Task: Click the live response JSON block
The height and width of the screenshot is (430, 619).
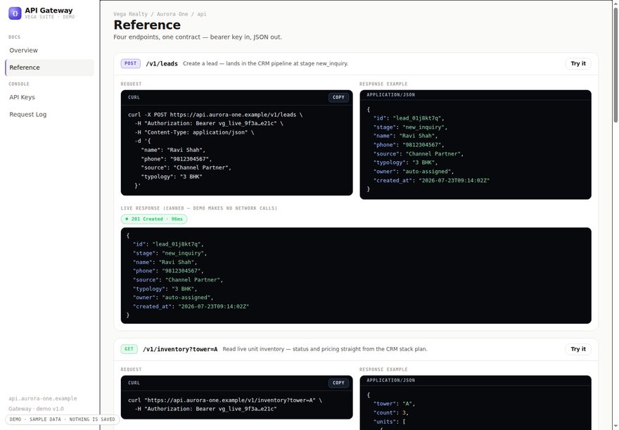Action: click(x=356, y=276)
